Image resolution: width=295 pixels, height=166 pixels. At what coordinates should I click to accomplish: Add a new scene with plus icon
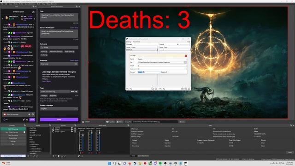[28, 156]
